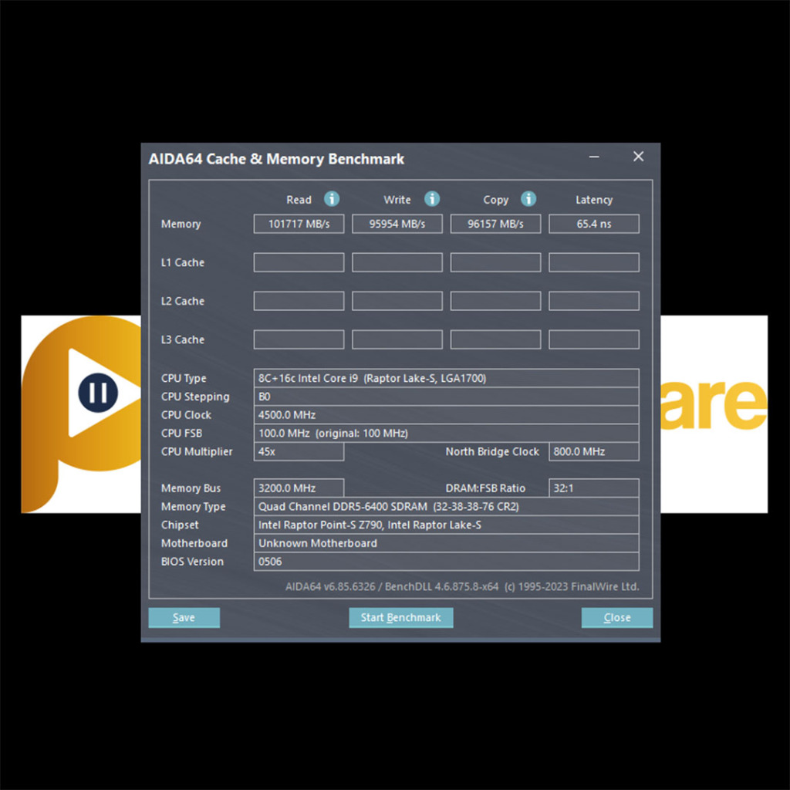Screen dimensions: 790x790
Task: Click the L3 Cache row label
Action: tap(182, 339)
